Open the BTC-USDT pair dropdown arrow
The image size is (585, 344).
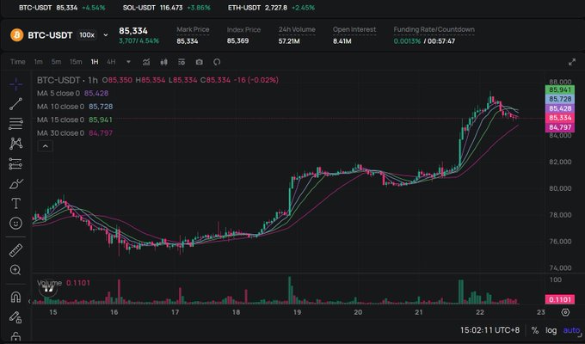pos(106,35)
